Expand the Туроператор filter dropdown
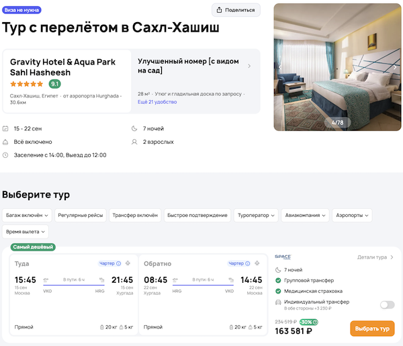The image size is (403, 346). coord(255,215)
